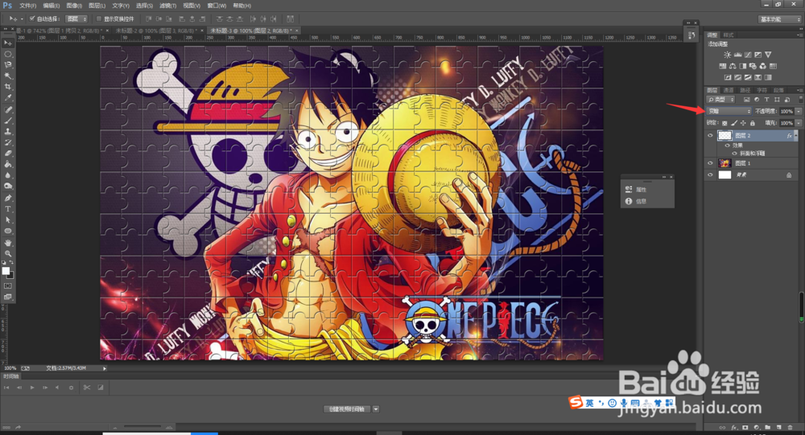This screenshot has height=435, width=805.
Task: Select the Zoom tool
Action: tap(8, 253)
